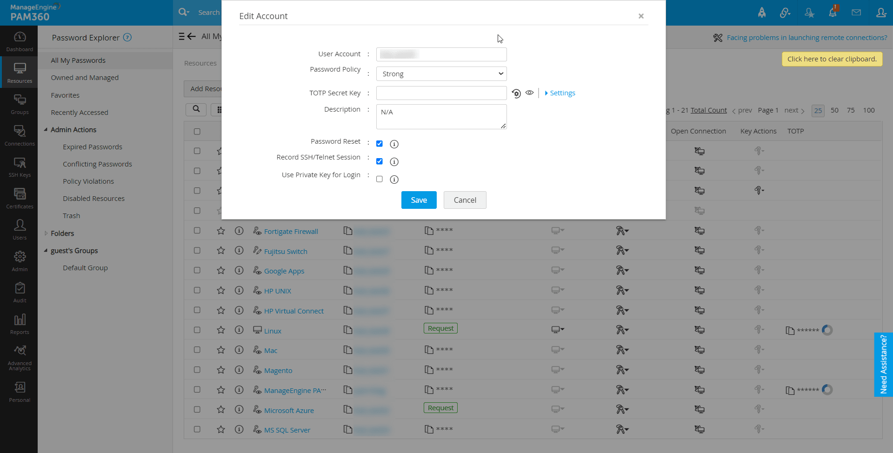
Task: Open Password Reset info icon
Action: [394, 144]
